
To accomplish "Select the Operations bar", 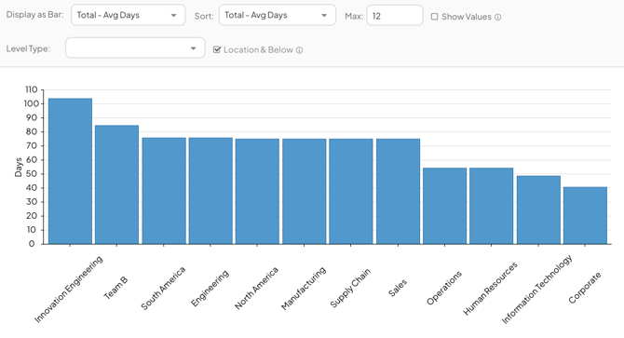I will (444, 206).
